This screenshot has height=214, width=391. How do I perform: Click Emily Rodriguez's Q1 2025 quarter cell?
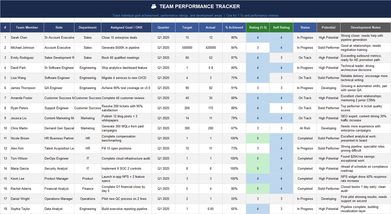[x=163, y=58]
